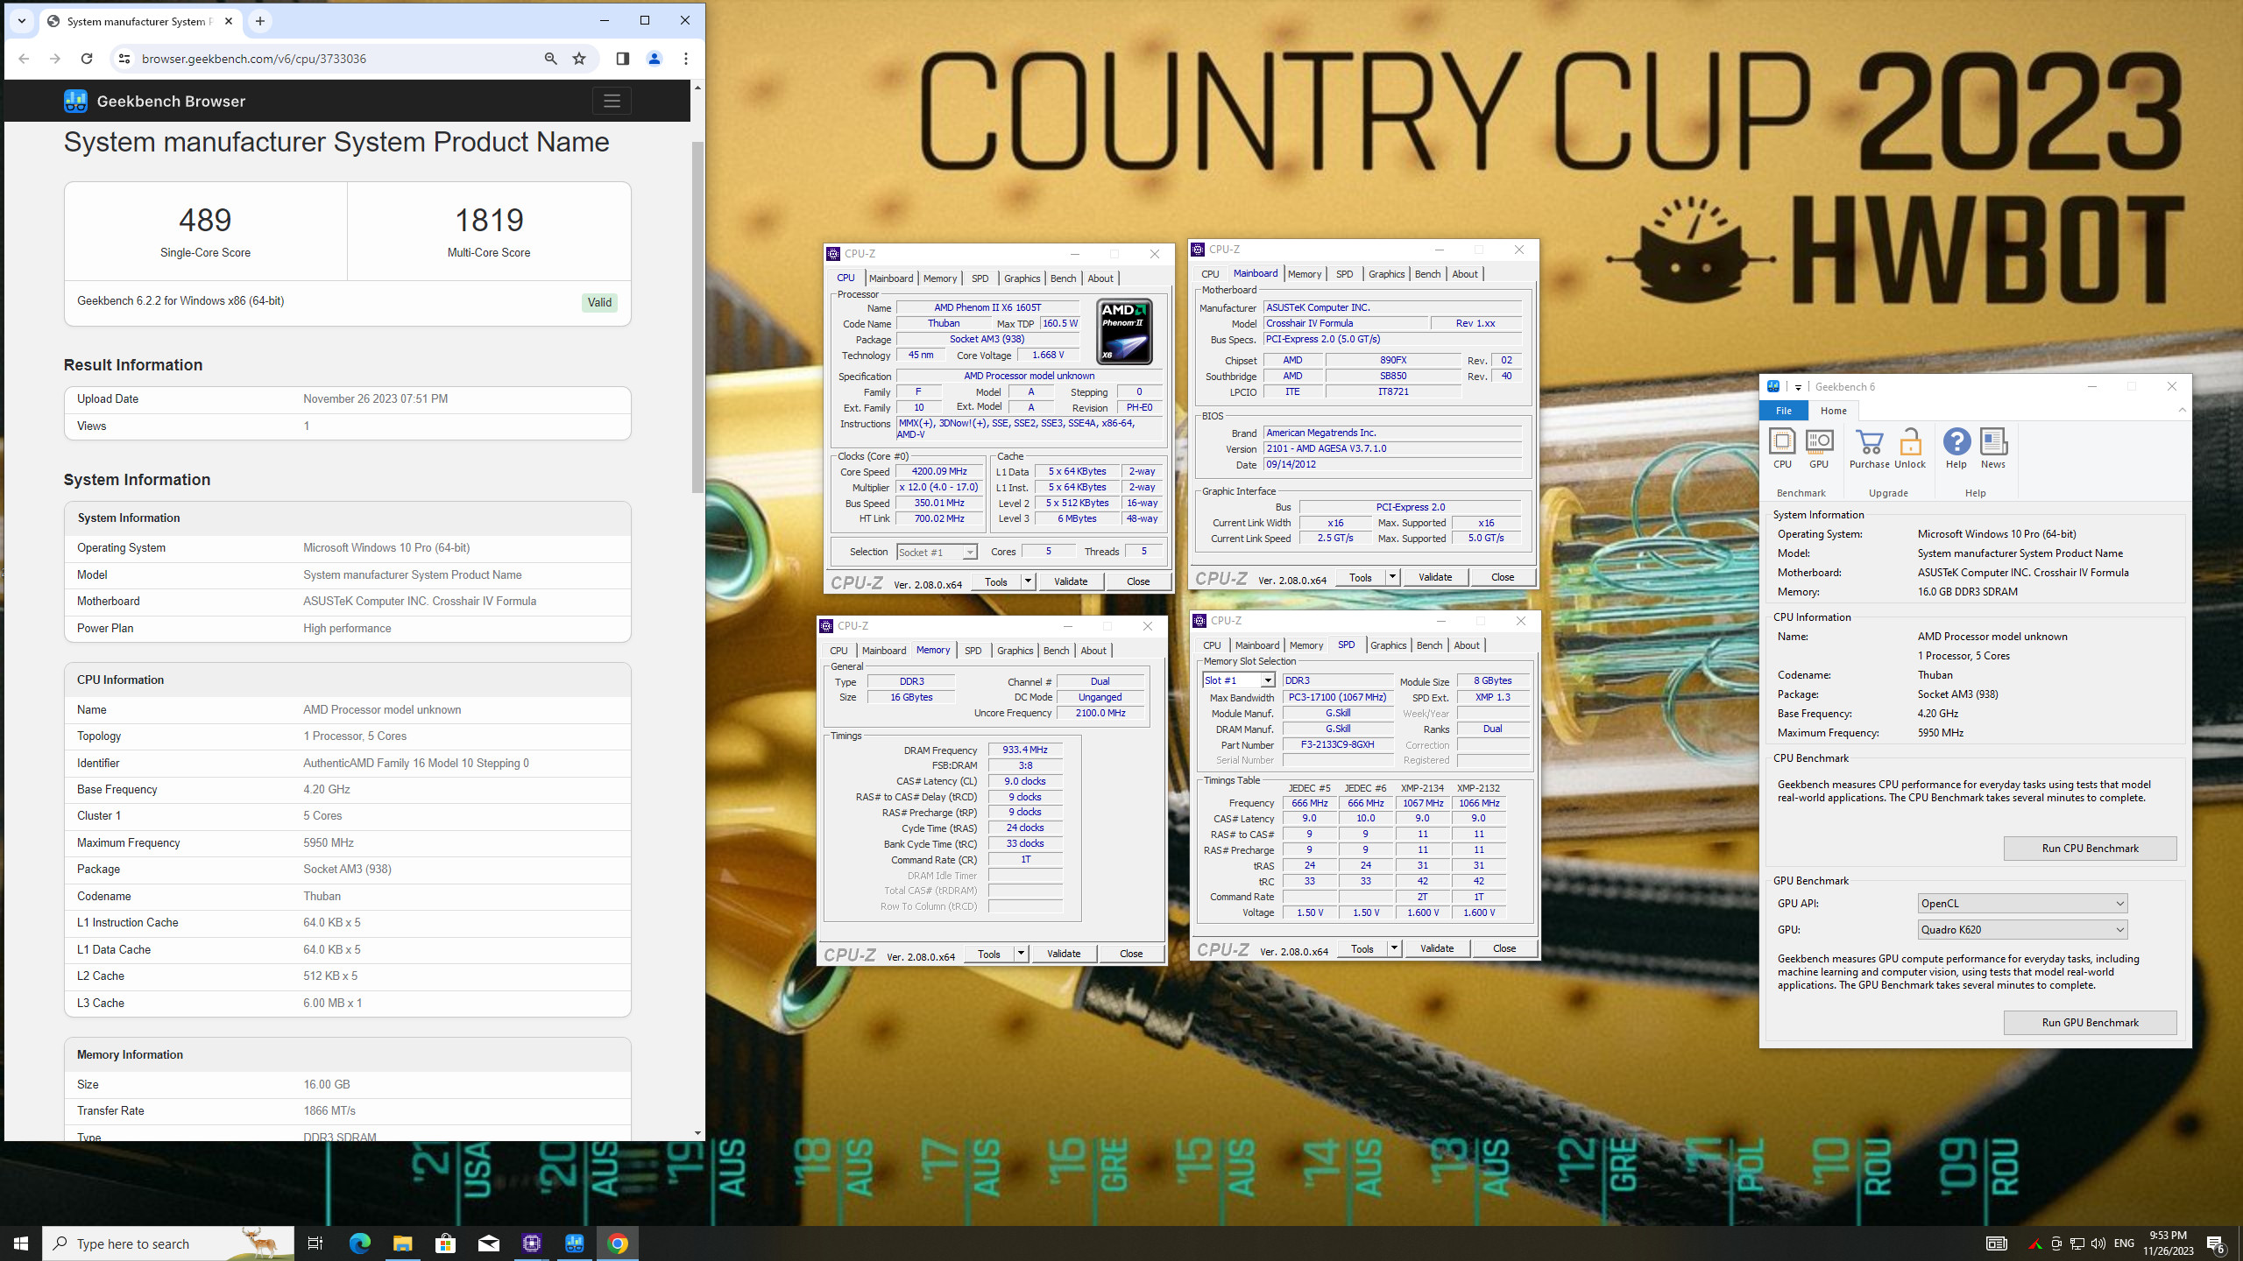Viewport: 2243px width, 1261px height.
Task: Open Tools dropdown arrow in CPU-Z CPU window
Action: pyautogui.click(x=1028, y=581)
